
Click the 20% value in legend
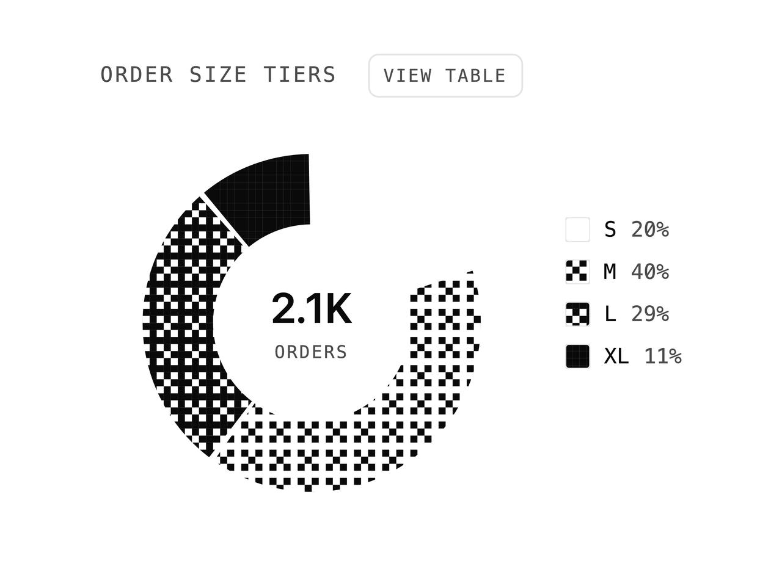click(650, 230)
